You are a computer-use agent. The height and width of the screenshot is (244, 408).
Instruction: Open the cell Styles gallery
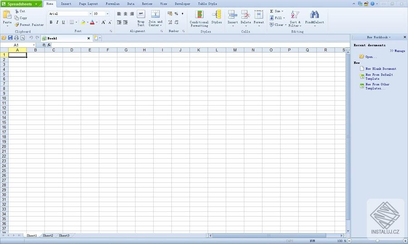tap(217, 17)
